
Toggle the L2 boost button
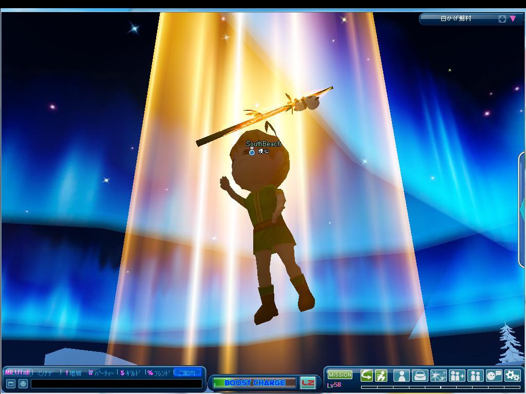[x=308, y=383]
